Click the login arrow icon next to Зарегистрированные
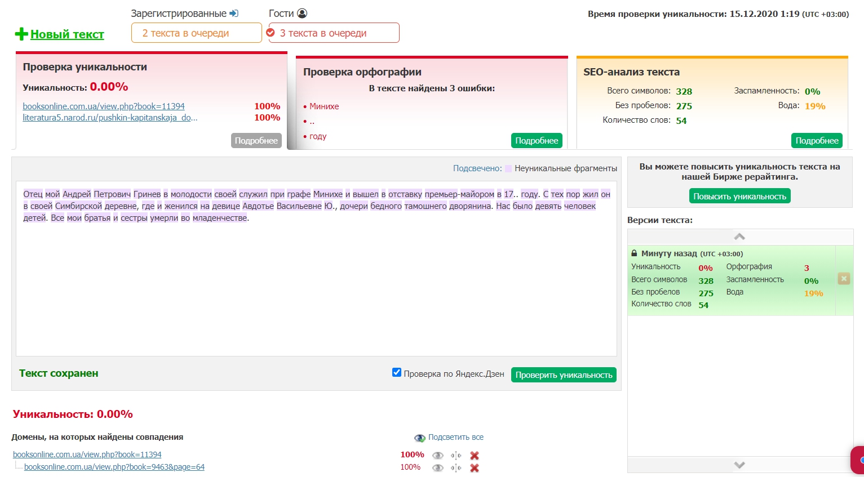The image size is (864, 477). coord(234,14)
